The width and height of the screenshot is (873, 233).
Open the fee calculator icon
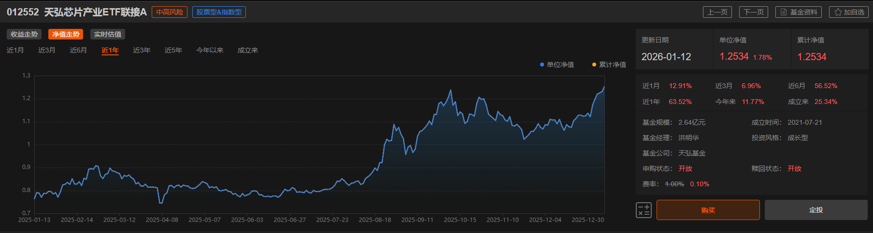pyautogui.click(x=644, y=210)
